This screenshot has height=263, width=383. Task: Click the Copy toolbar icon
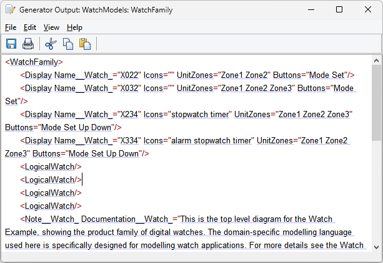point(68,44)
